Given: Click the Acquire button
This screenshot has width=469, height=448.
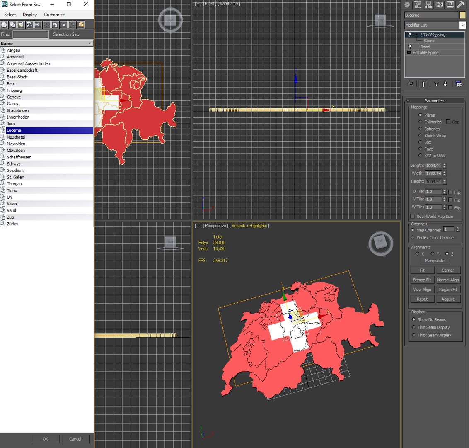Looking at the screenshot, I should coord(448,299).
